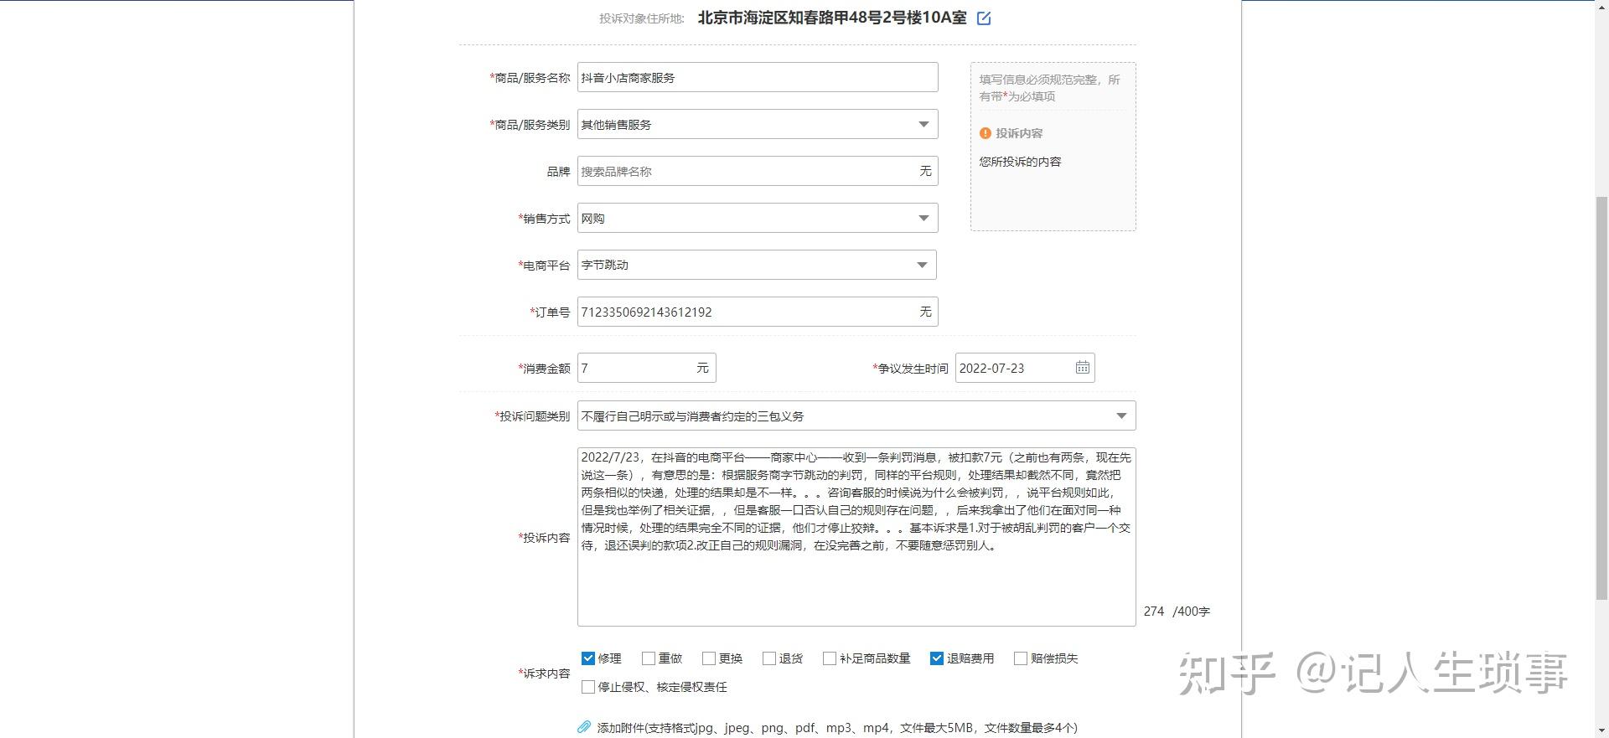This screenshot has width=1609, height=738.
Task: Click the scrollbar up arrow
Action: pyautogui.click(x=1601, y=6)
